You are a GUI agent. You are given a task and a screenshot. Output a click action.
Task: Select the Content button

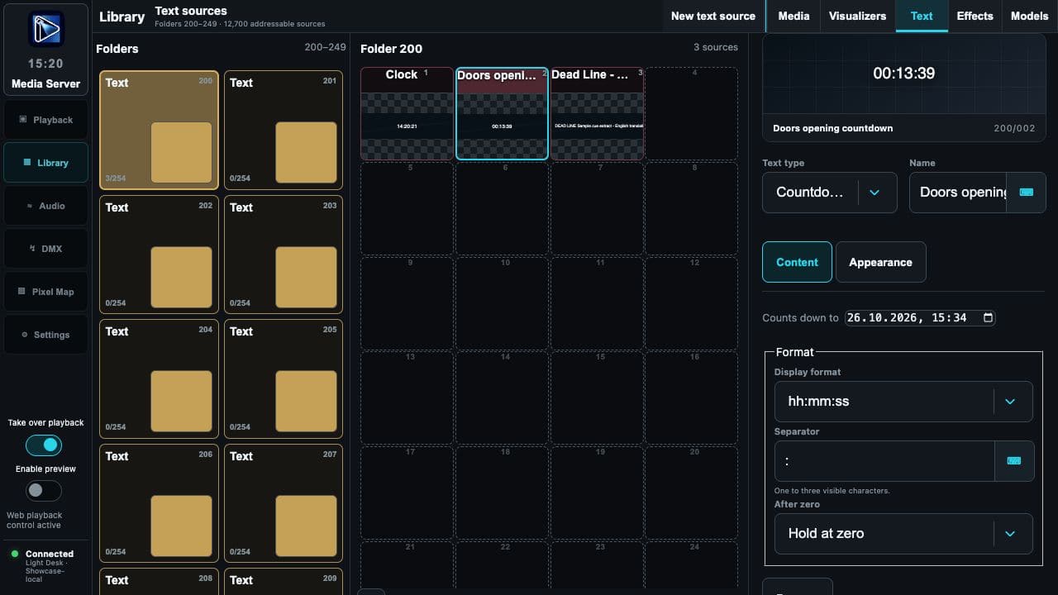[x=797, y=262]
